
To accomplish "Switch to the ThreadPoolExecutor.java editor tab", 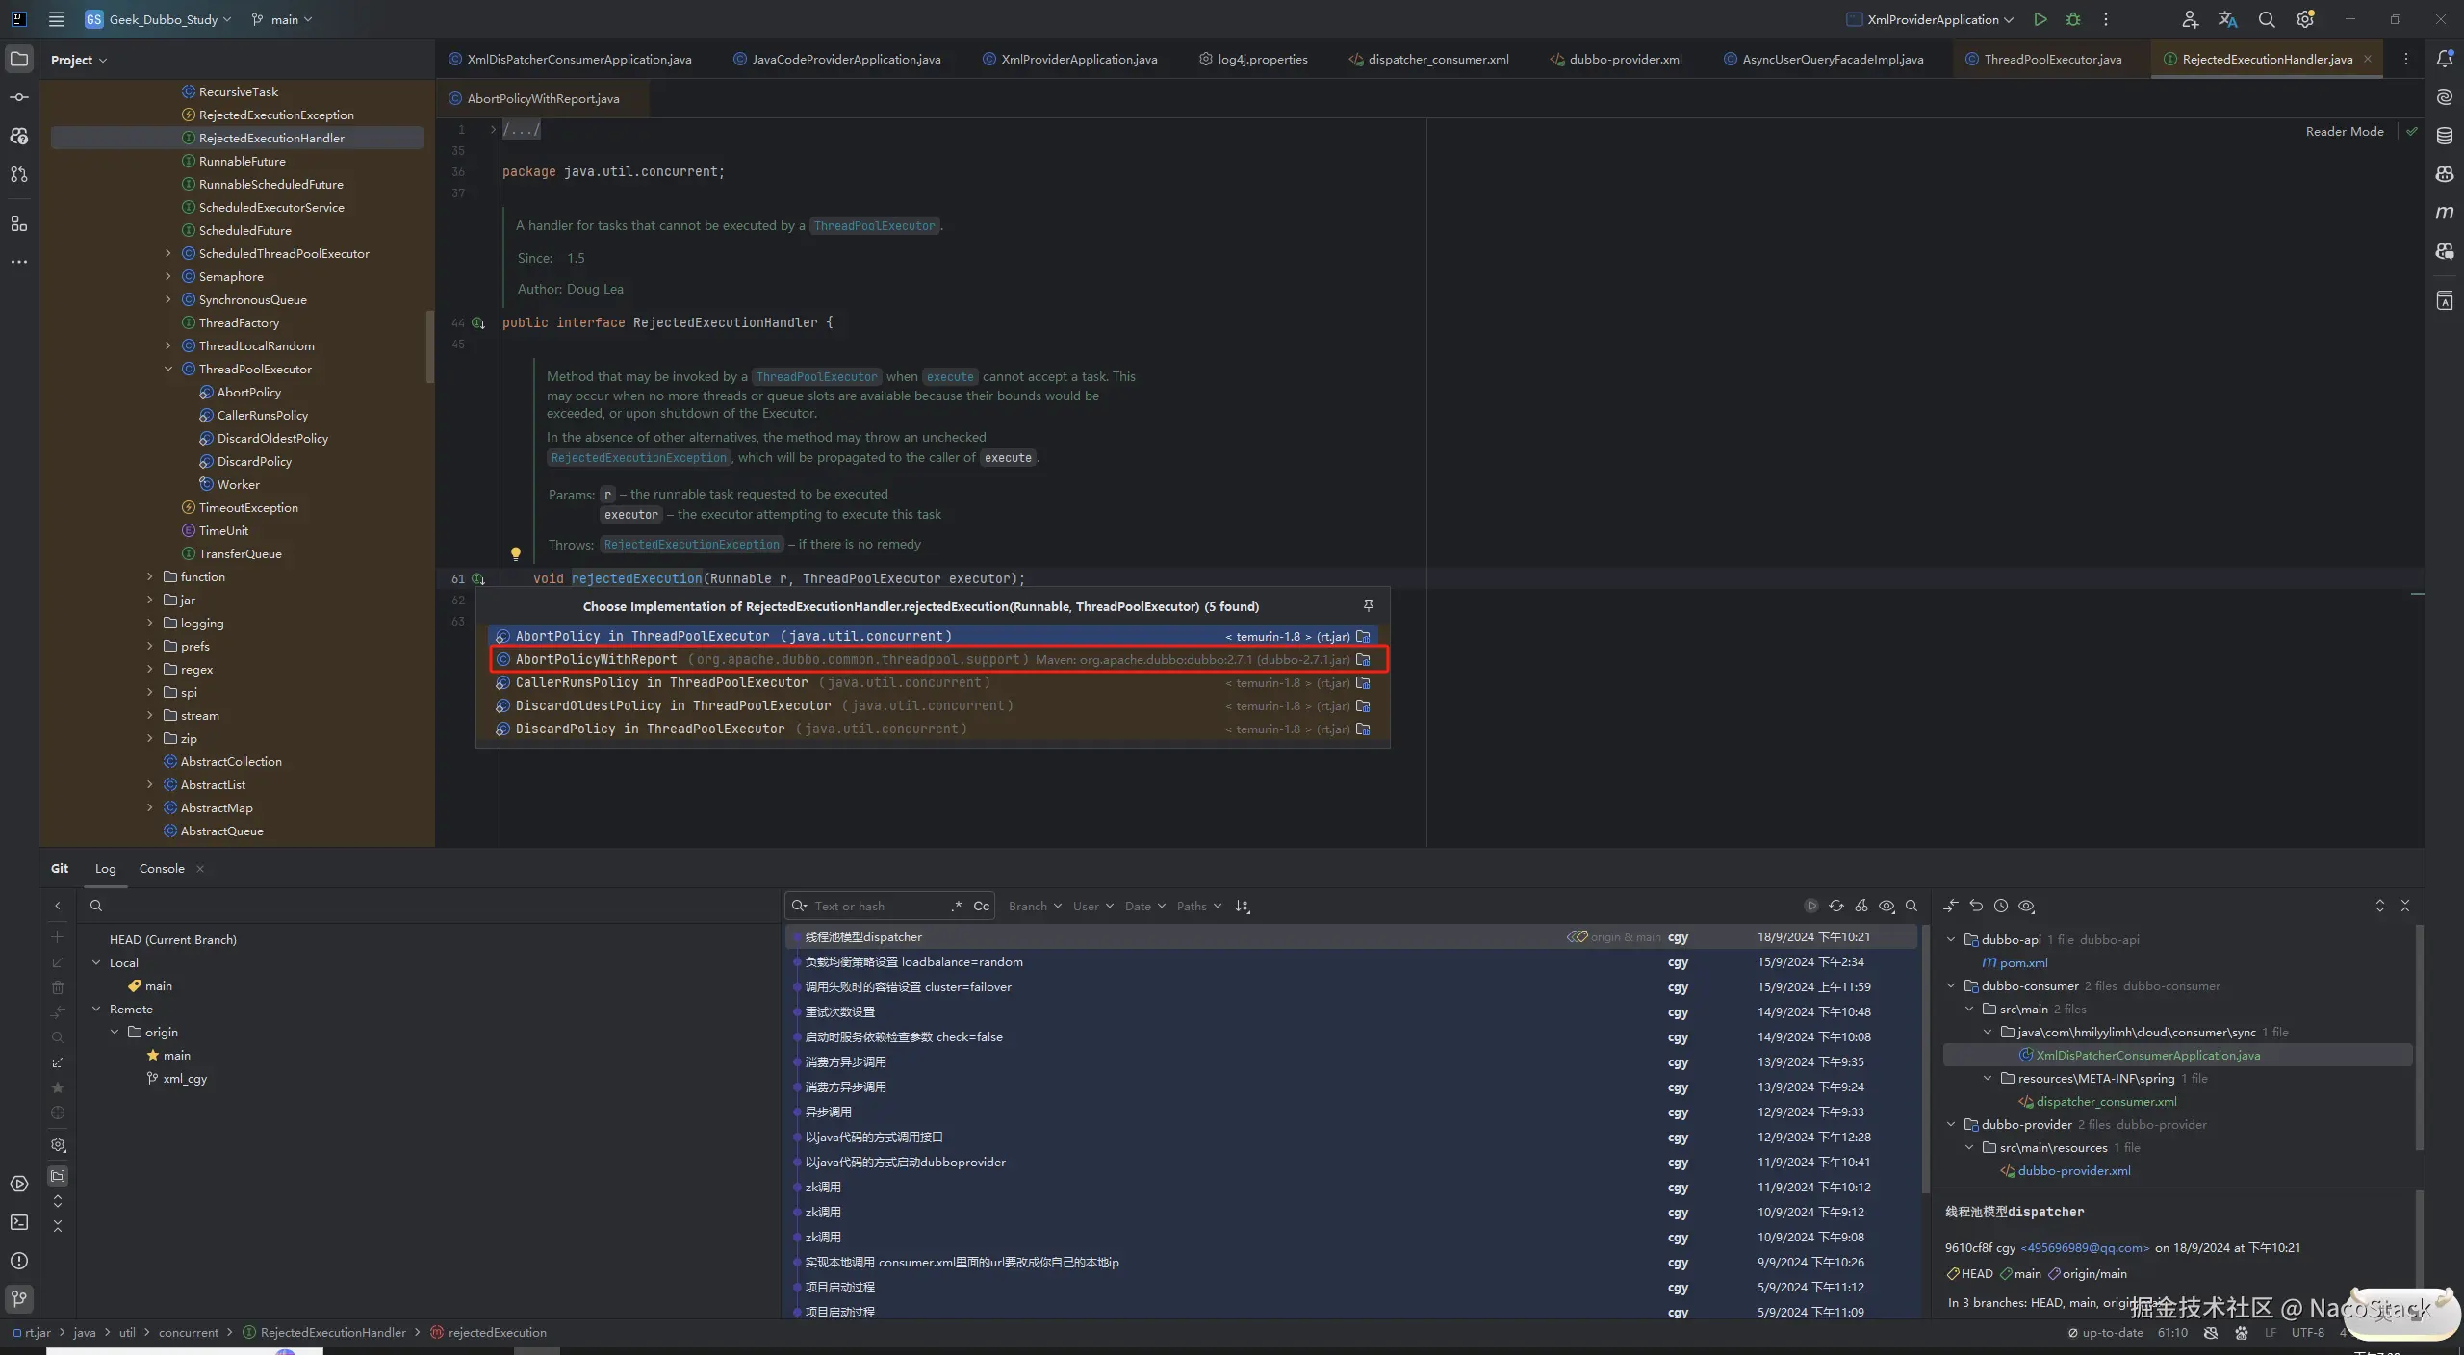I will click(2052, 59).
